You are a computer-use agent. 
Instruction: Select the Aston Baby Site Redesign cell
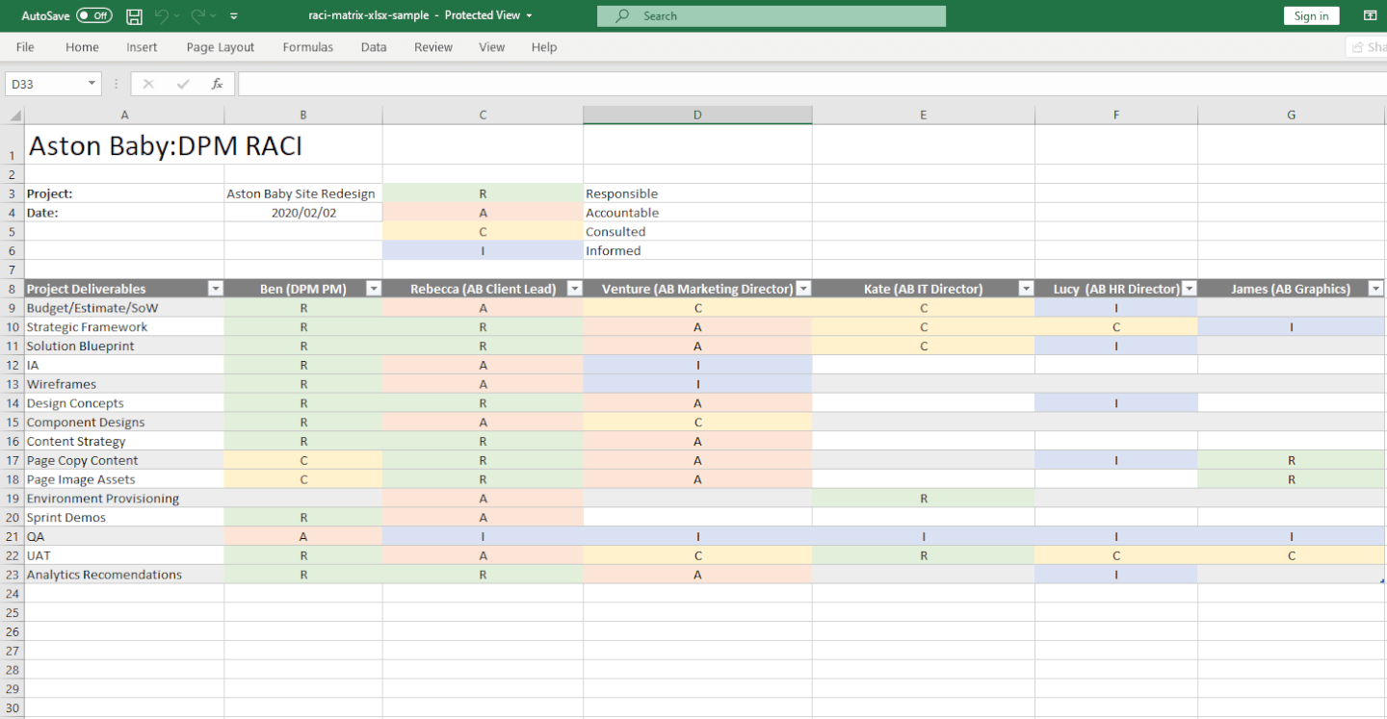pos(303,193)
